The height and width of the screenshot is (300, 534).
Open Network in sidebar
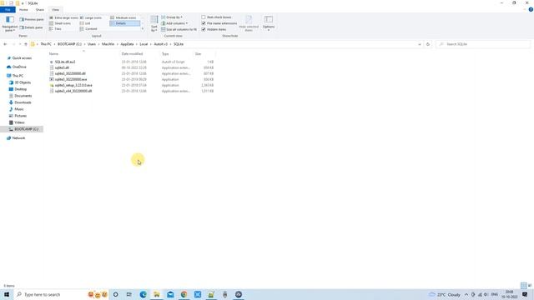[18, 138]
